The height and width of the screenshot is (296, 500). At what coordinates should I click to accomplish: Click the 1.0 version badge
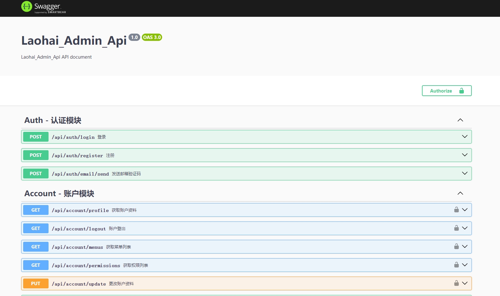coord(135,37)
